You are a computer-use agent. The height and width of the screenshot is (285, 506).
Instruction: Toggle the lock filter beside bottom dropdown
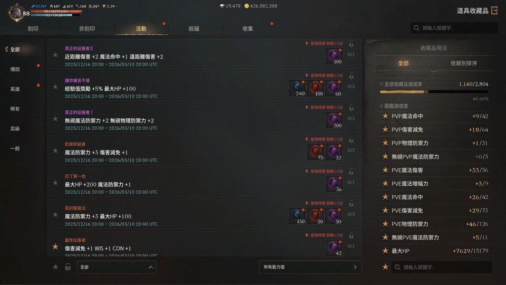click(x=68, y=267)
